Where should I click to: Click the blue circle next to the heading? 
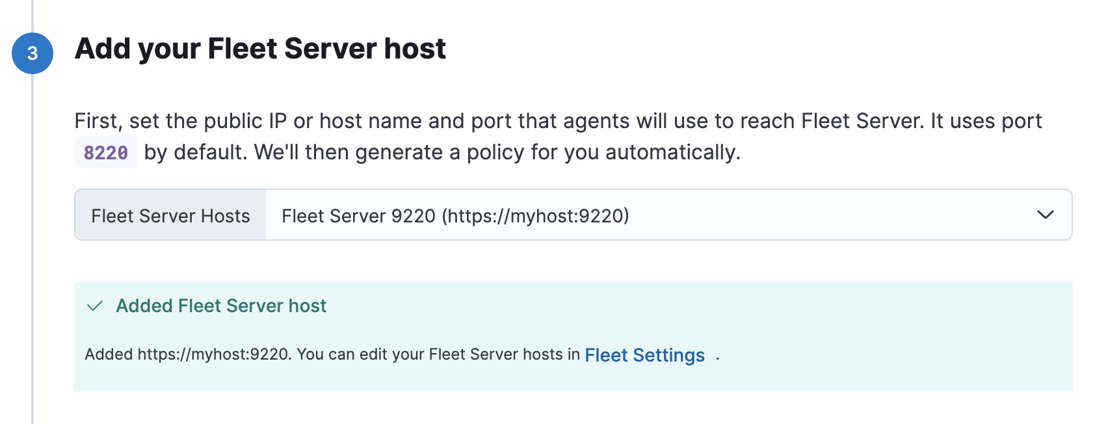pyautogui.click(x=33, y=53)
